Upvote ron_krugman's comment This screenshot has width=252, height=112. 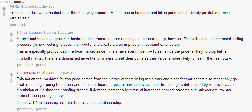(11, 35)
